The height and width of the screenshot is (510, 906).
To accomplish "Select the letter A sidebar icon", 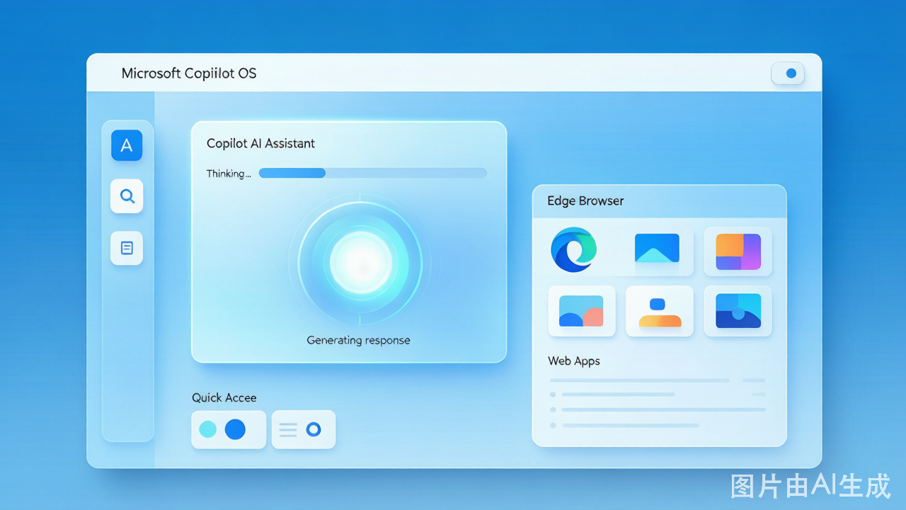I will coord(127,145).
